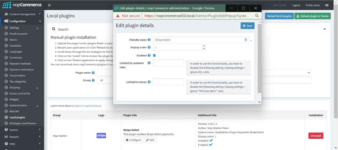Click Limited to stores field
Image resolution: width=338 pixels, height=150 pixels.
pos(168,82)
